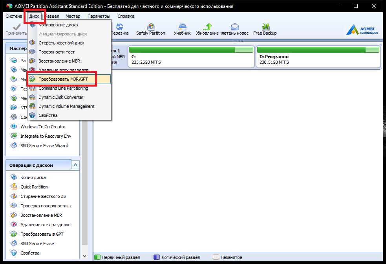Open Dynamic Volume Management

pyautogui.click(x=69, y=106)
